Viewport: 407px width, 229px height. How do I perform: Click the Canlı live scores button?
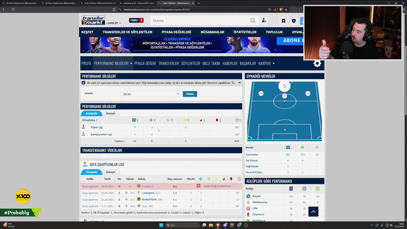point(136,20)
